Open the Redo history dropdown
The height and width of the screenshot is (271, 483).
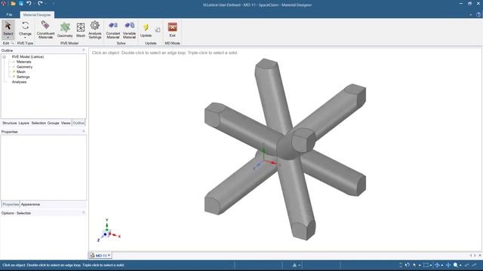[45, 4]
